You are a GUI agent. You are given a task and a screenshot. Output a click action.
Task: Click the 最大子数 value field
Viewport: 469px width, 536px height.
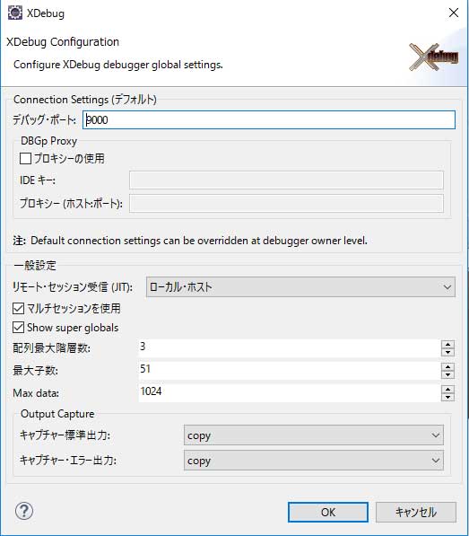(x=289, y=370)
